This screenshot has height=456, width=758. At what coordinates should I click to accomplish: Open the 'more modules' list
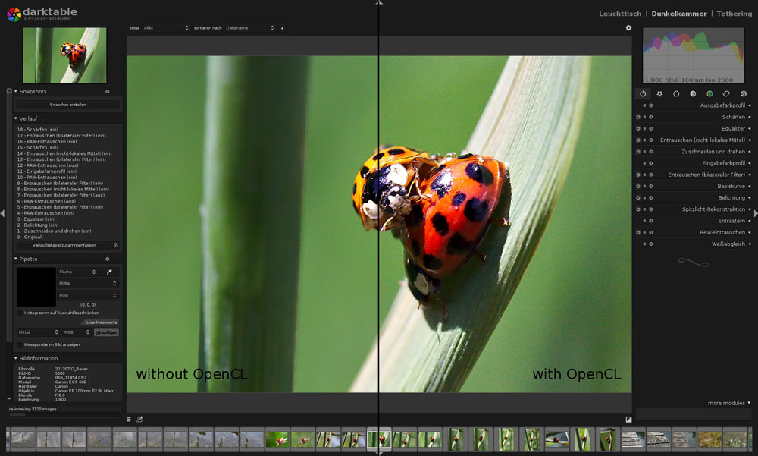pyautogui.click(x=729, y=403)
